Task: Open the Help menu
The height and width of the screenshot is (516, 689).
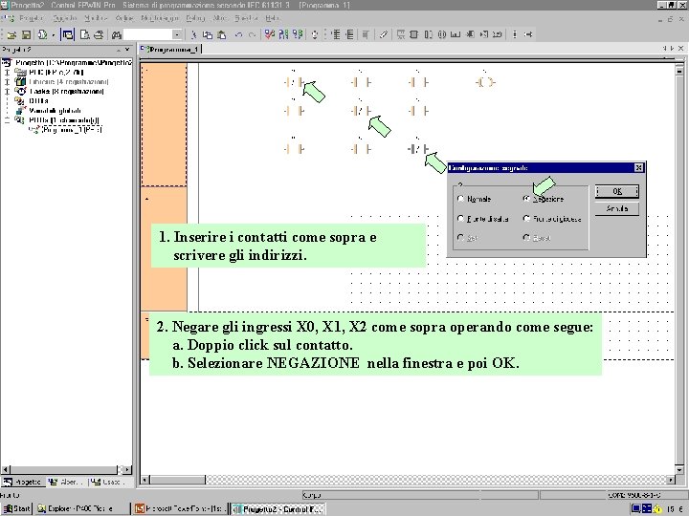Action: pyautogui.click(x=272, y=18)
